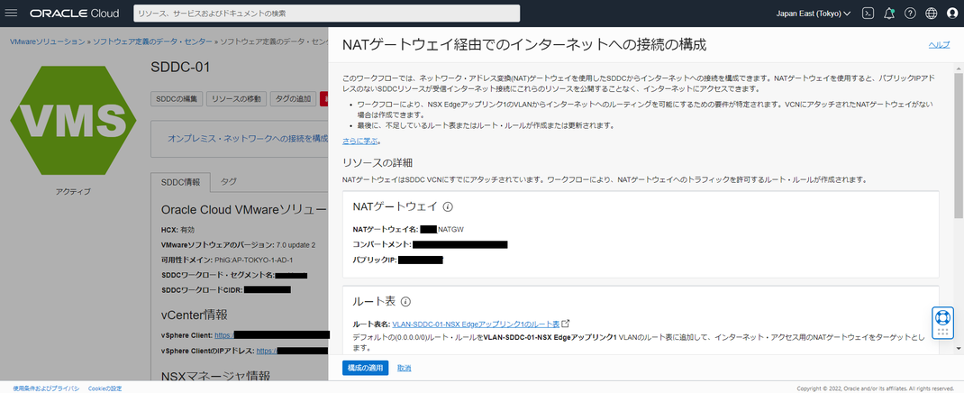Switch to the SDDC情報 tab
964x393 pixels.
(x=180, y=182)
